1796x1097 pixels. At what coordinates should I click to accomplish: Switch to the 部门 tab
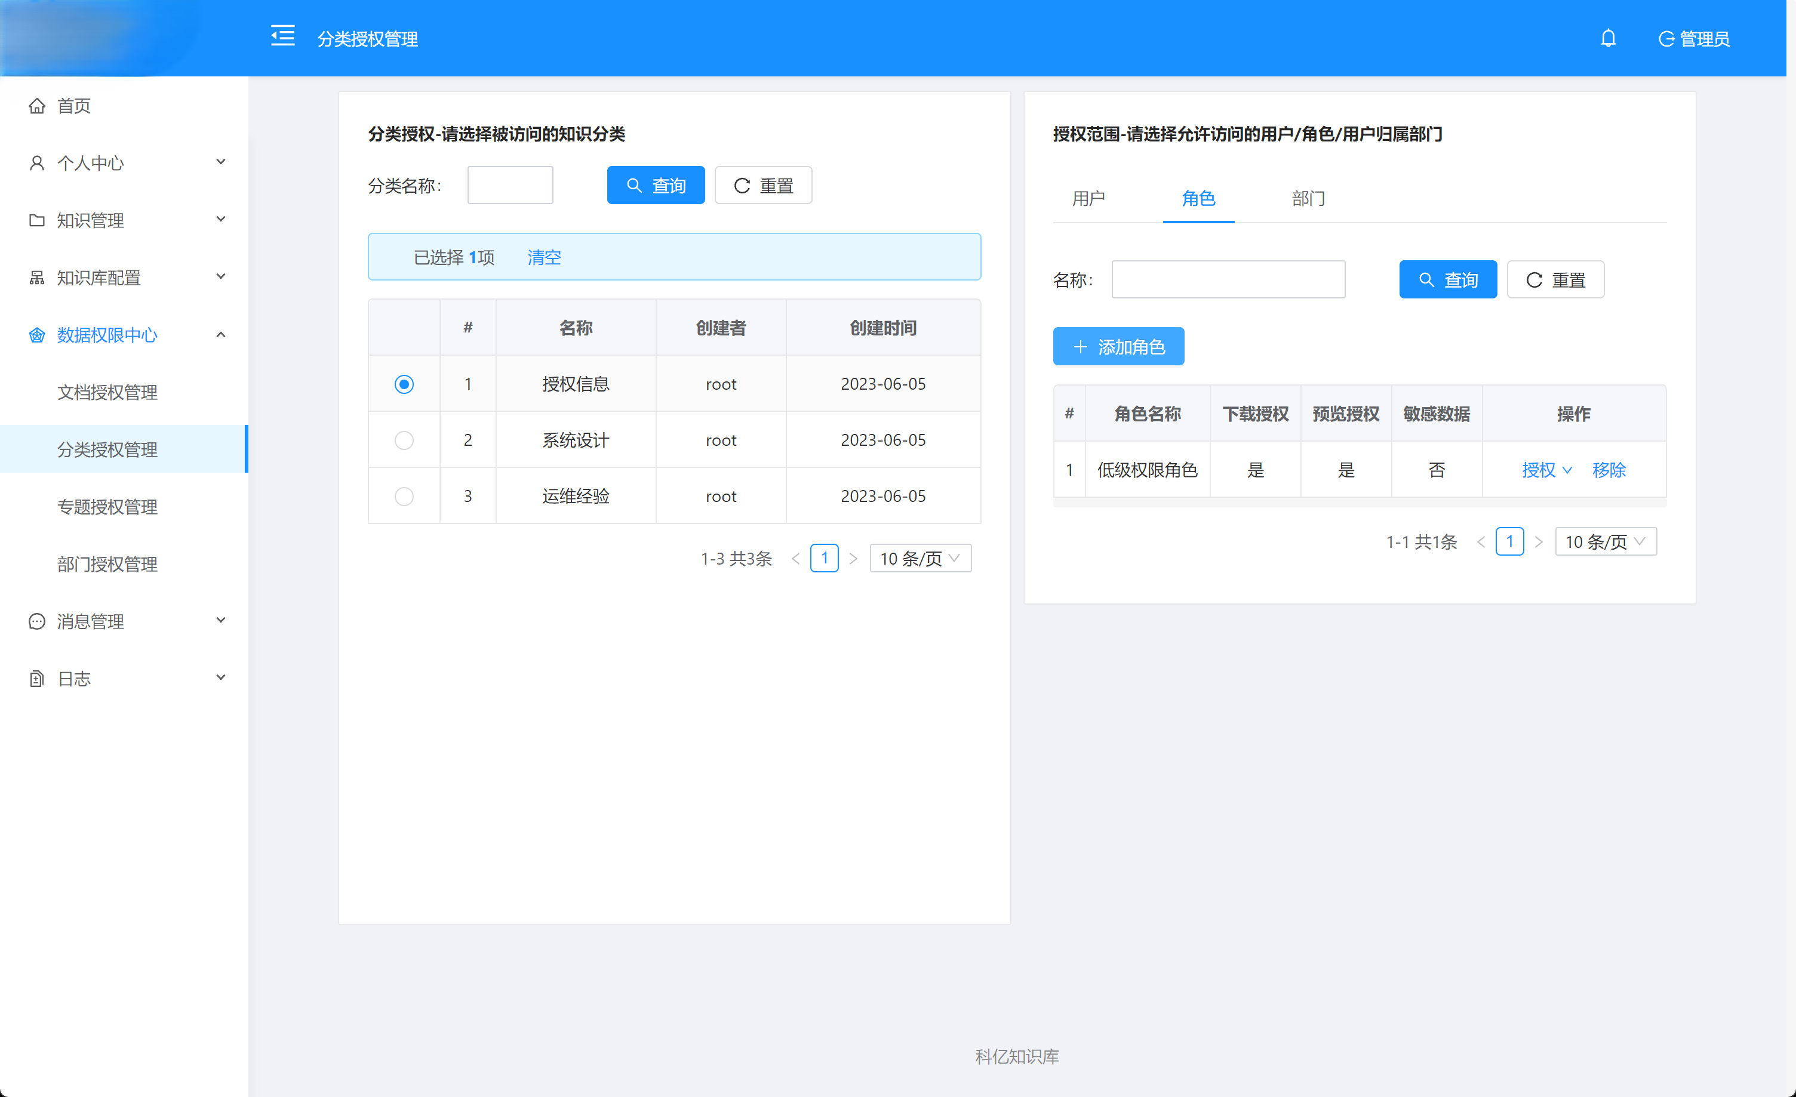(x=1307, y=198)
